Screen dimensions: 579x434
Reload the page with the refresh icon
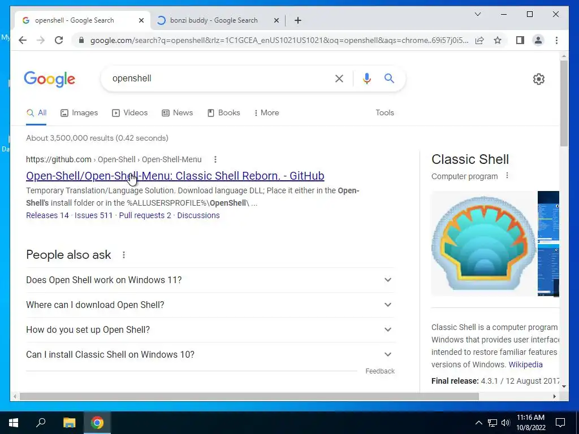pos(59,40)
